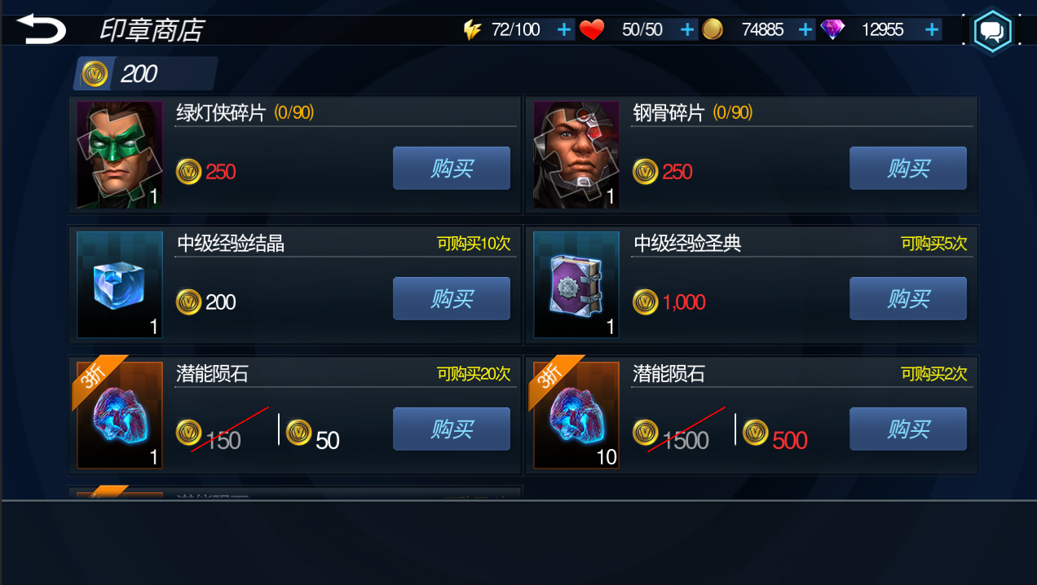Tap the purple diamond currency icon

point(832,30)
